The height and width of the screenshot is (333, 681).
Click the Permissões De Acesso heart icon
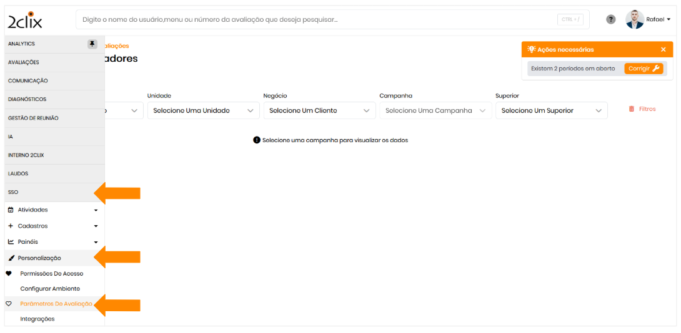[9, 274]
